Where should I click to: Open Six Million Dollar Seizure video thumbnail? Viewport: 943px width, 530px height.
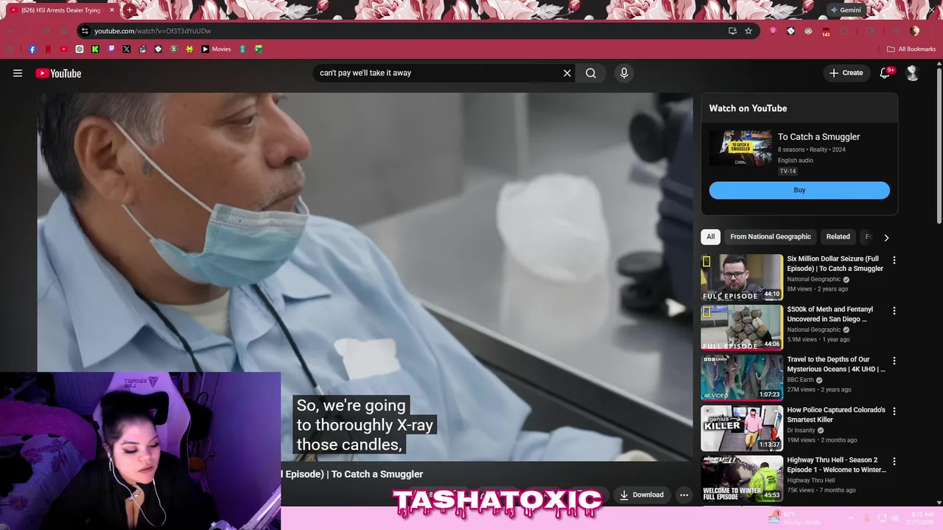tap(742, 278)
